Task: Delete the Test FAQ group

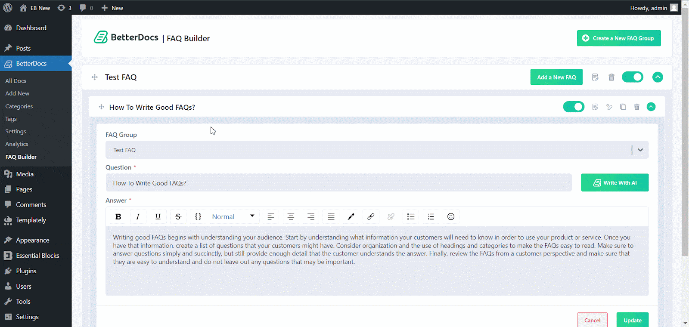Action: click(x=611, y=77)
